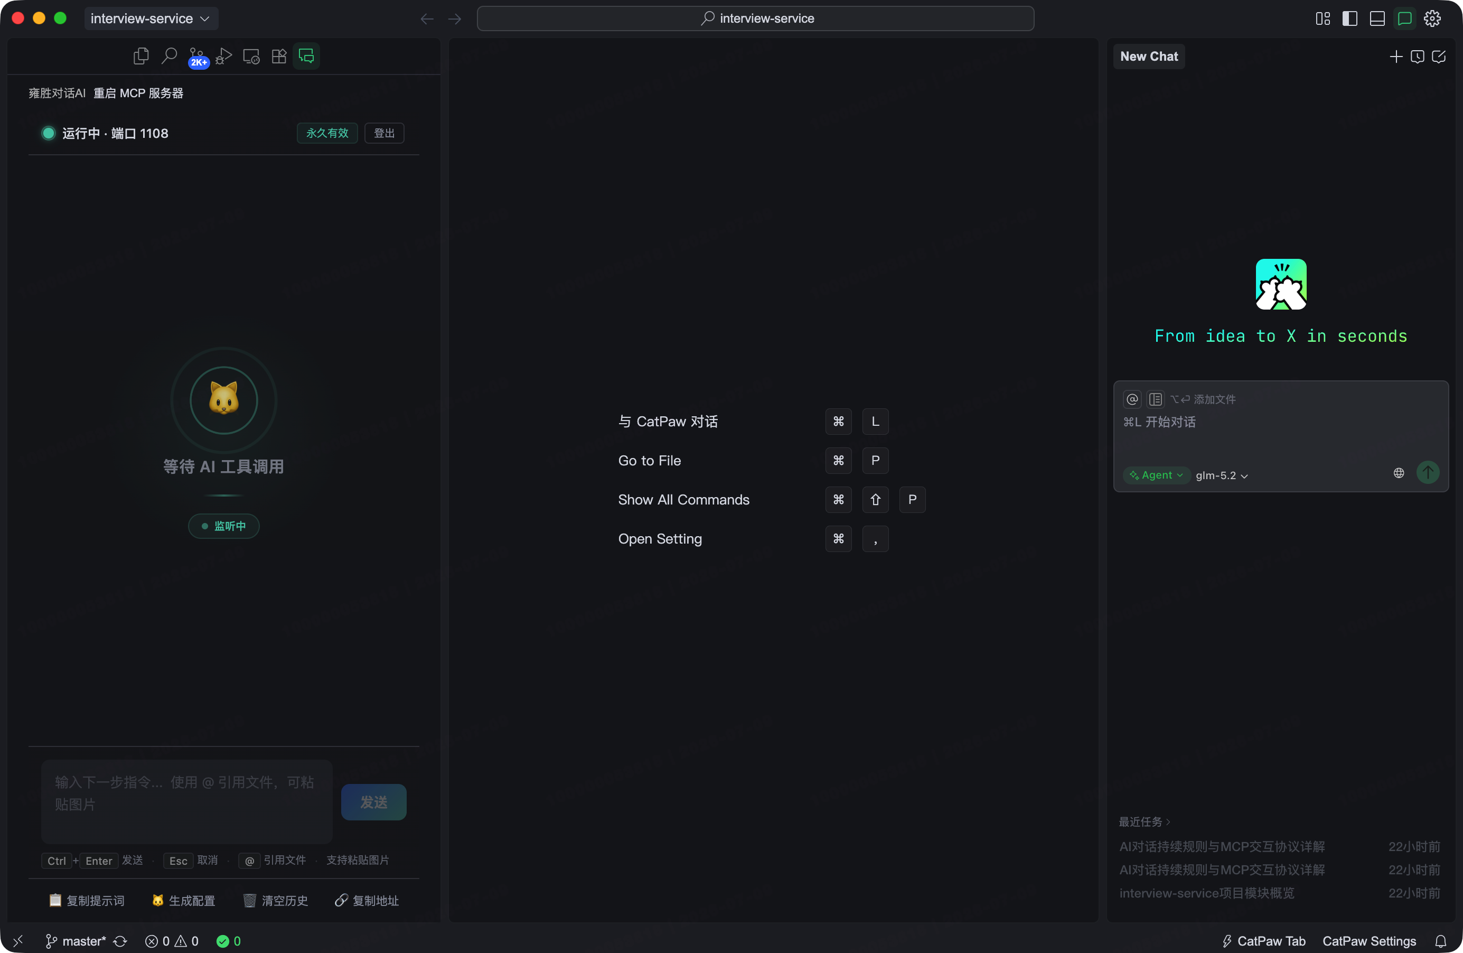Click 清空历史 clear history button
The width and height of the screenshot is (1463, 953).
276,901
